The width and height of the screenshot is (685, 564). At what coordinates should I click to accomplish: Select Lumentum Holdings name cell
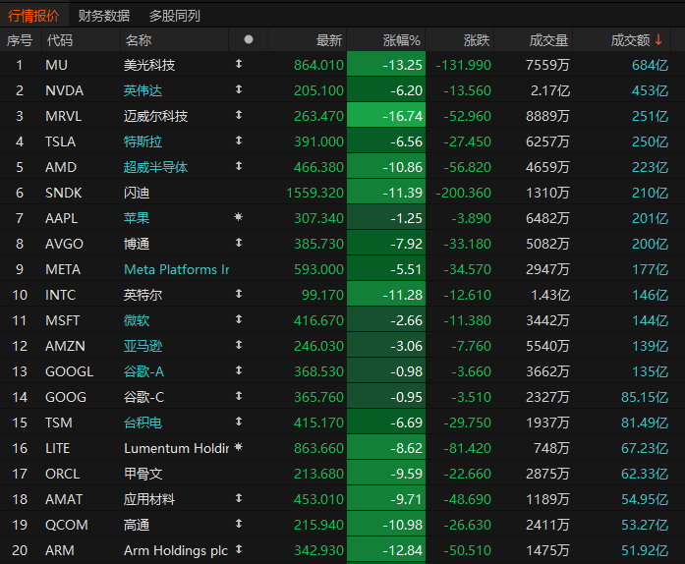click(177, 448)
